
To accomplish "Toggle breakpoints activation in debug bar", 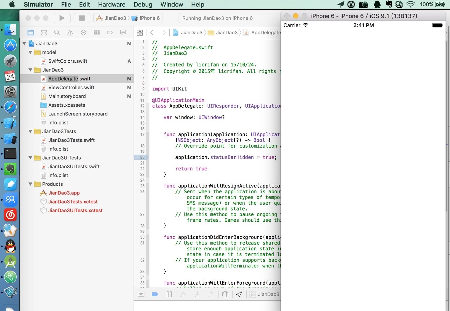I will 155,294.
